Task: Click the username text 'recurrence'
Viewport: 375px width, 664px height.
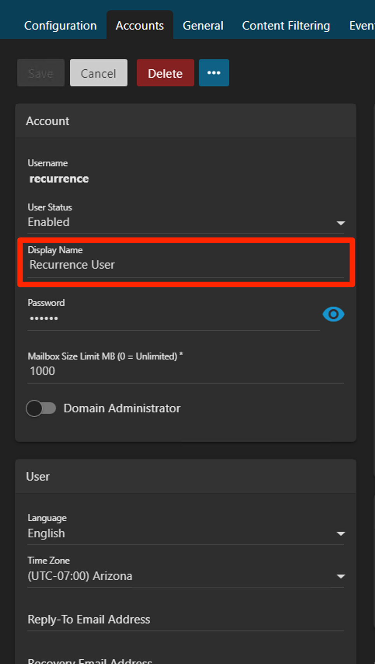Action: coord(59,179)
